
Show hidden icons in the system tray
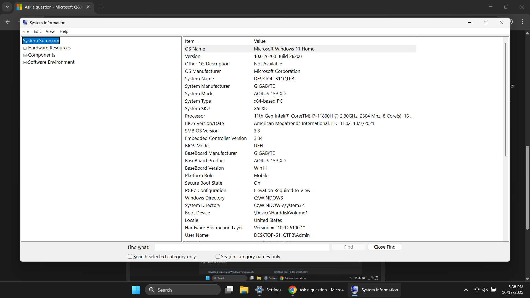pyautogui.click(x=466, y=290)
